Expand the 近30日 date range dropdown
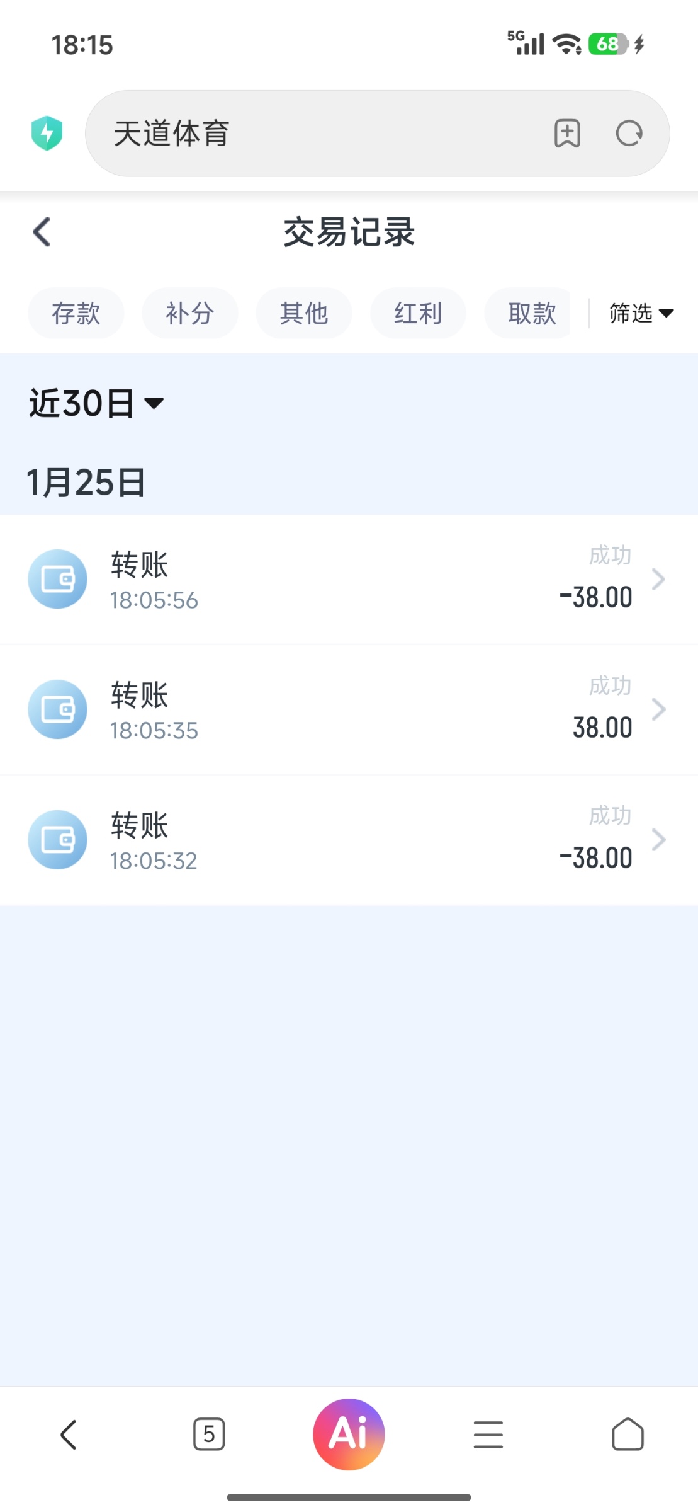 coord(96,403)
